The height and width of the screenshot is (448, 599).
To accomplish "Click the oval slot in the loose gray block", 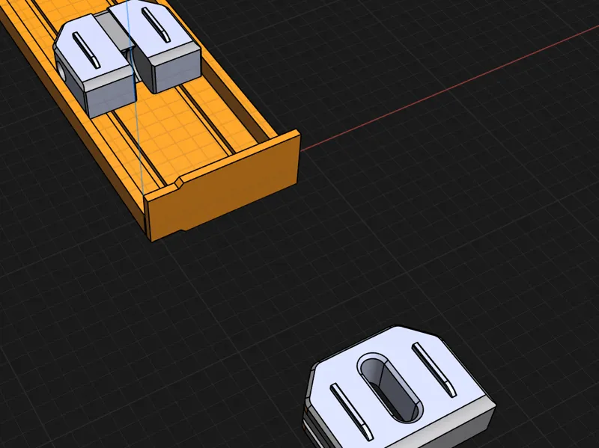I will click(389, 387).
